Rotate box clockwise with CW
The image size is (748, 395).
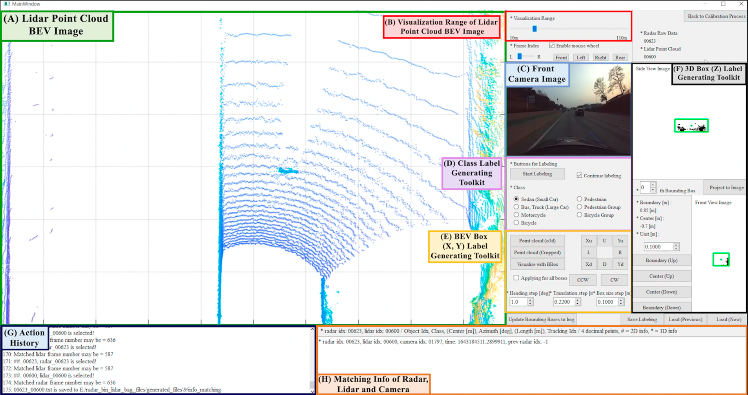coord(614,280)
